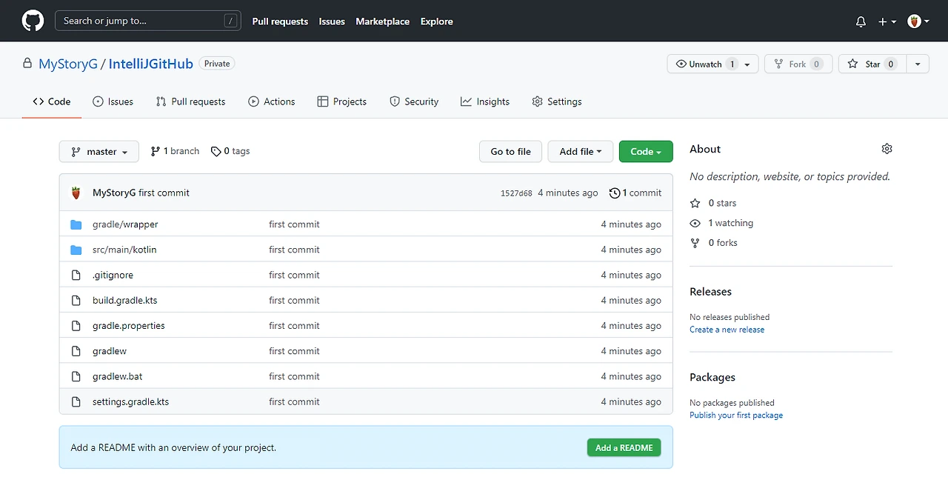Open the Add file dropdown
Viewport: 948px width, 494px height.
(x=581, y=151)
